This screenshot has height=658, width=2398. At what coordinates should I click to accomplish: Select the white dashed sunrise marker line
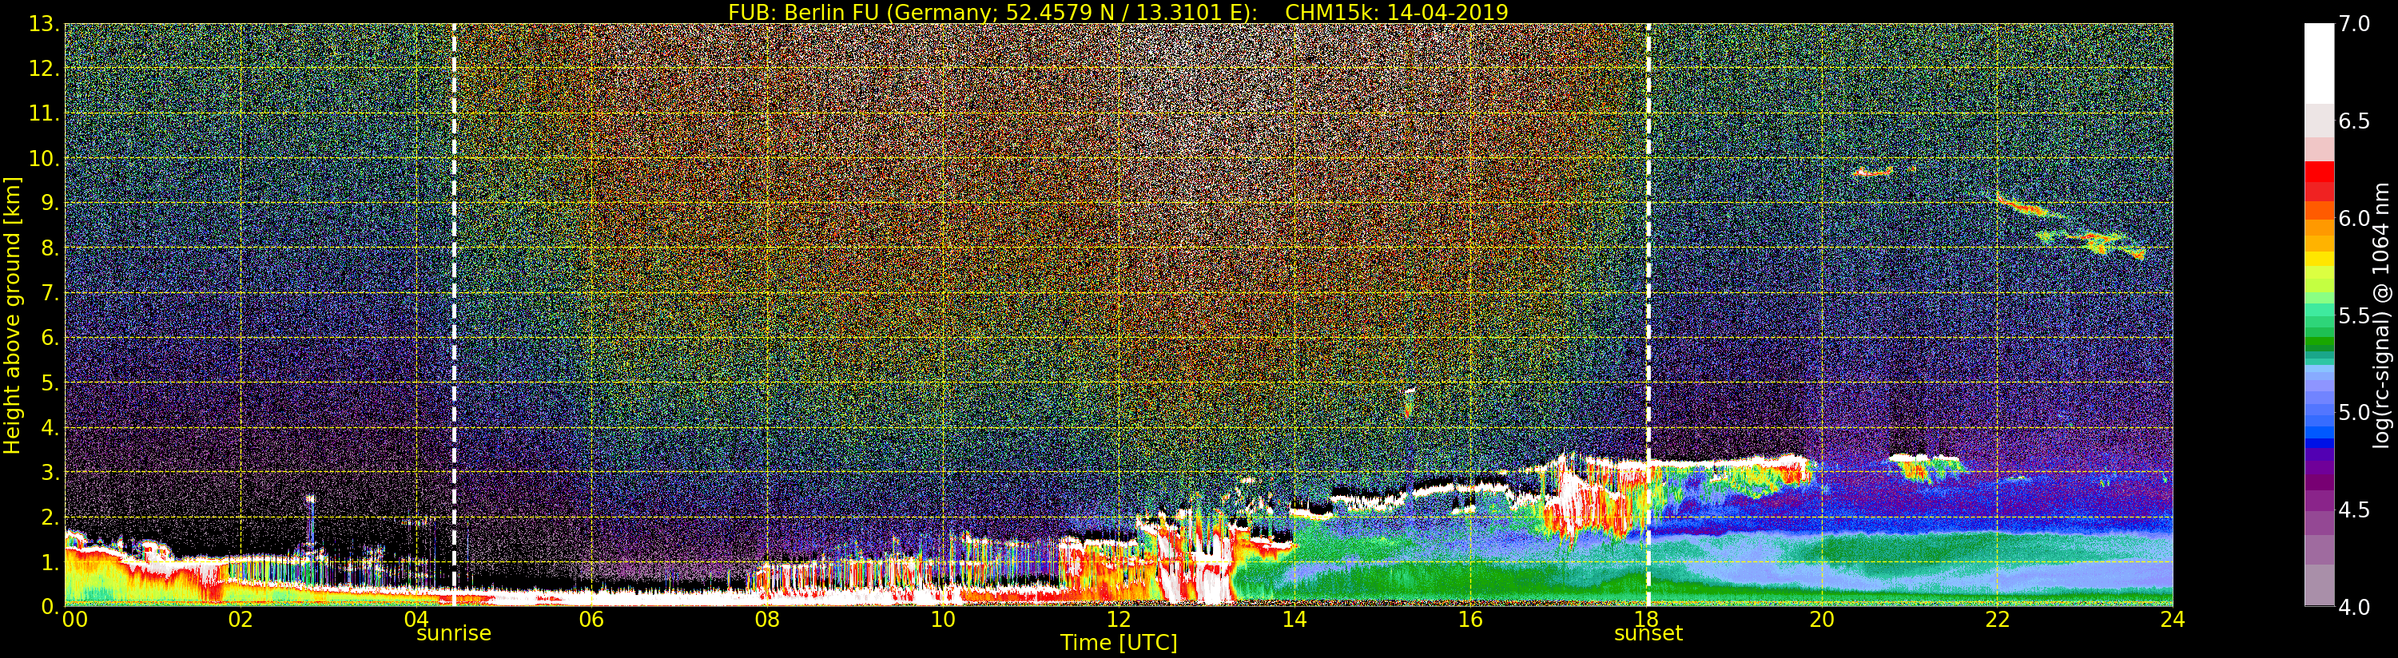(x=453, y=315)
